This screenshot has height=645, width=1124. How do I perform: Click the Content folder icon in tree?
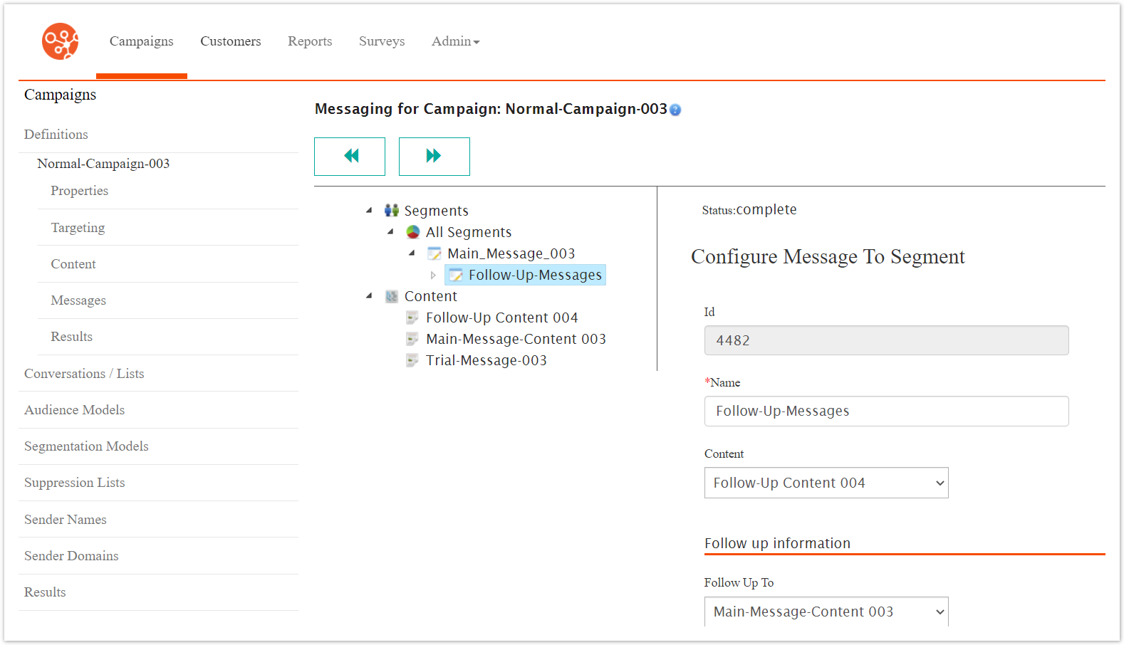point(391,296)
